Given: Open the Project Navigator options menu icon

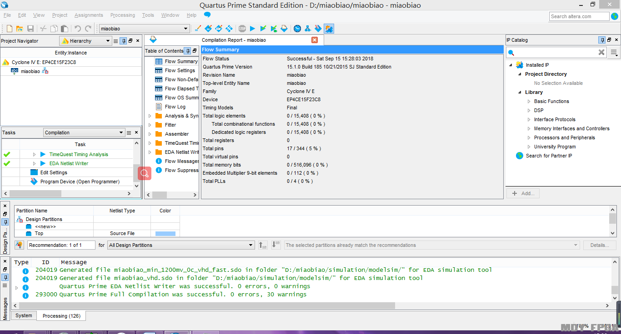Looking at the screenshot, I should coord(115,41).
